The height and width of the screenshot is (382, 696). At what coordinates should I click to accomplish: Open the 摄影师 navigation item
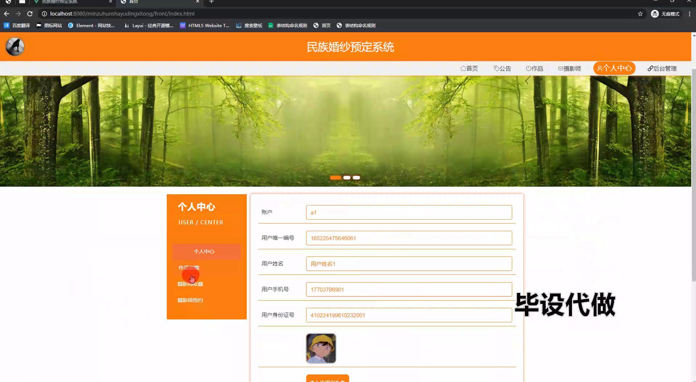coord(569,68)
